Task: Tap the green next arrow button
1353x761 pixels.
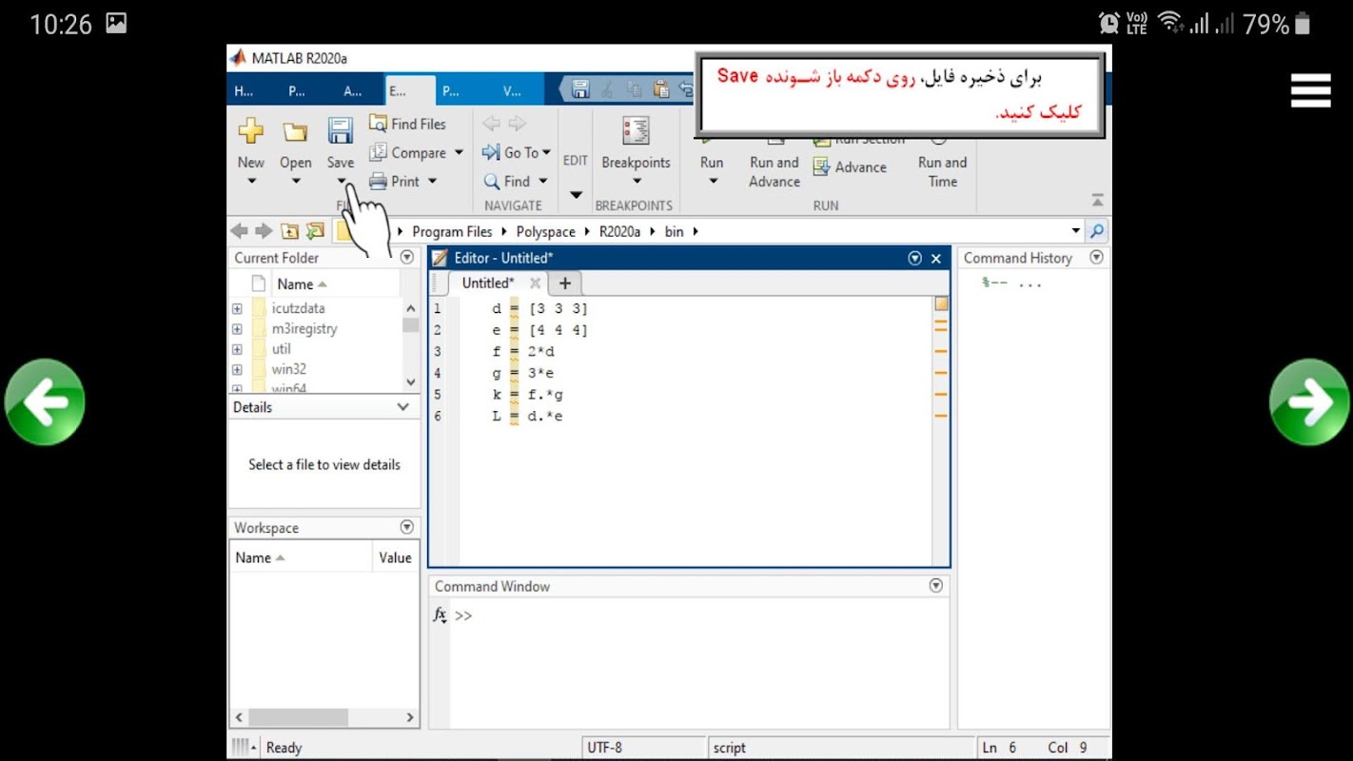Action: (x=1309, y=402)
